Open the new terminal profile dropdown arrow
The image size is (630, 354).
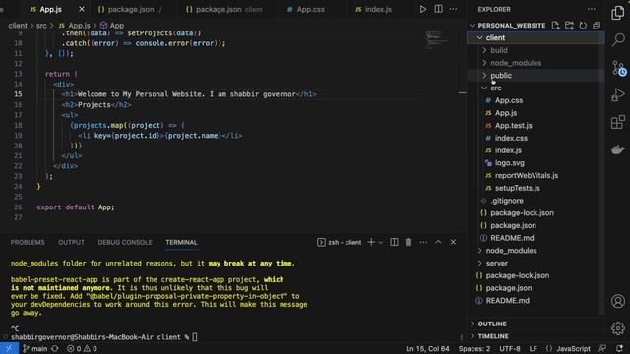(381, 242)
